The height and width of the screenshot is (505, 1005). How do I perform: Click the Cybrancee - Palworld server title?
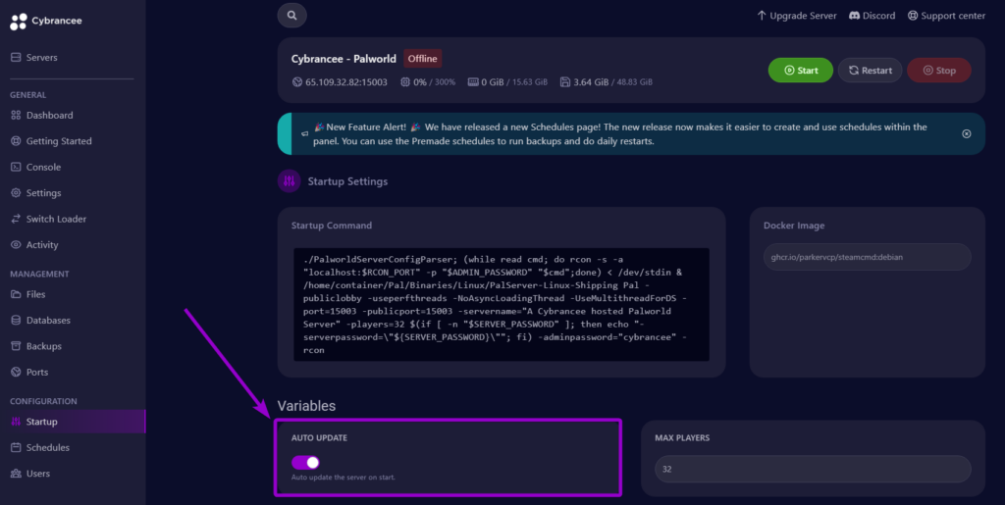pyautogui.click(x=344, y=59)
